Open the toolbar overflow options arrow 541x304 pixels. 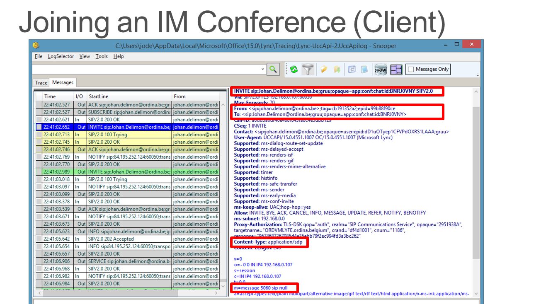(x=478, y=75)
